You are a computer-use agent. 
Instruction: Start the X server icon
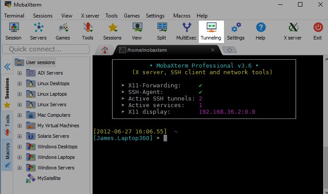(292, 31)
